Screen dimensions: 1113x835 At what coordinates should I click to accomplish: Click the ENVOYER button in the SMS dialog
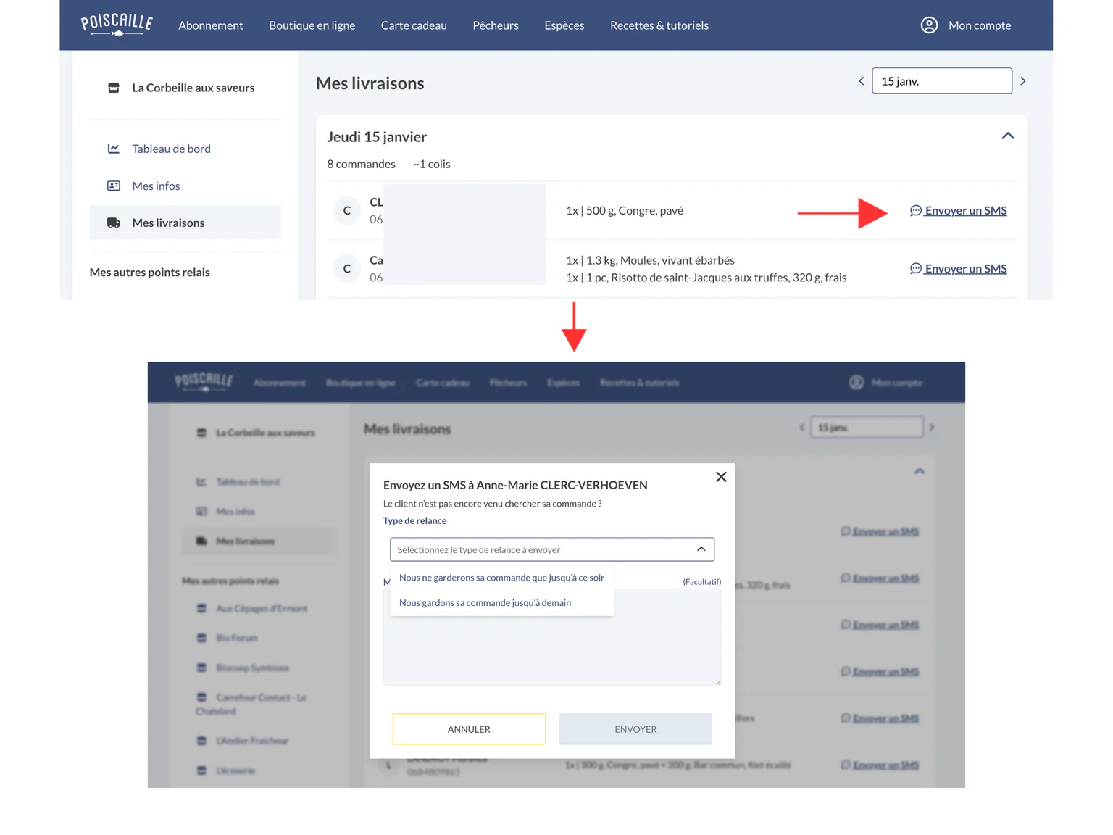pos(635,729)
